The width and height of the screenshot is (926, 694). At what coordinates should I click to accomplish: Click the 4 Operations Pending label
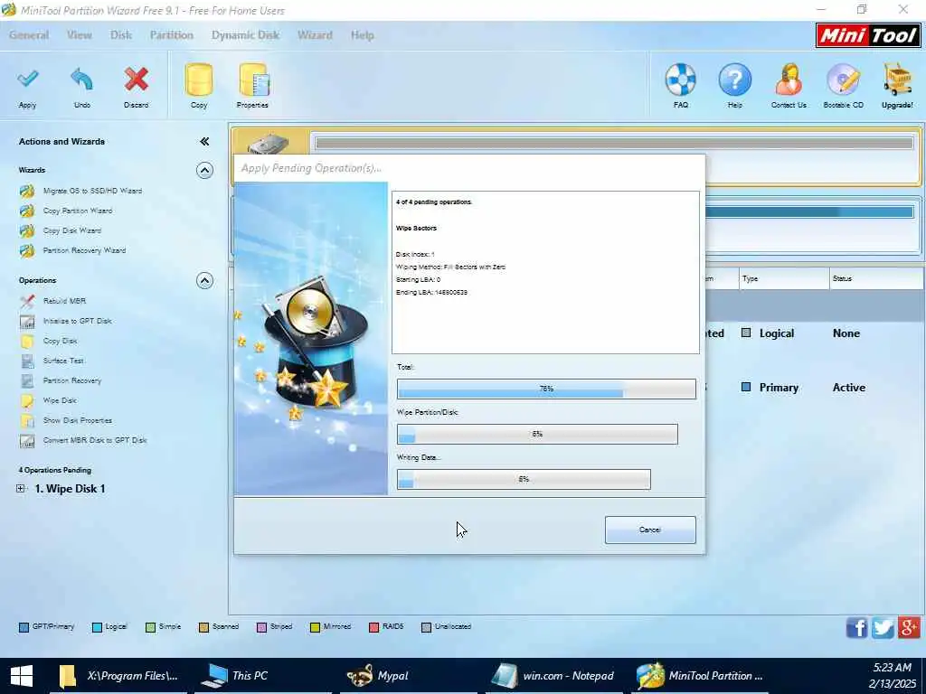click(x=55, y=470)
